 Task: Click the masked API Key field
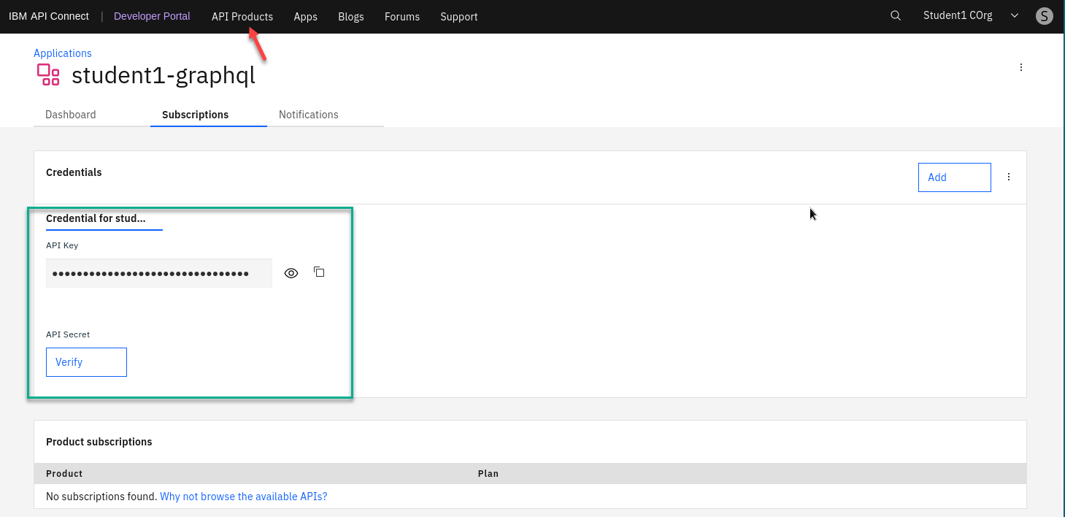[x=158, y=273]
